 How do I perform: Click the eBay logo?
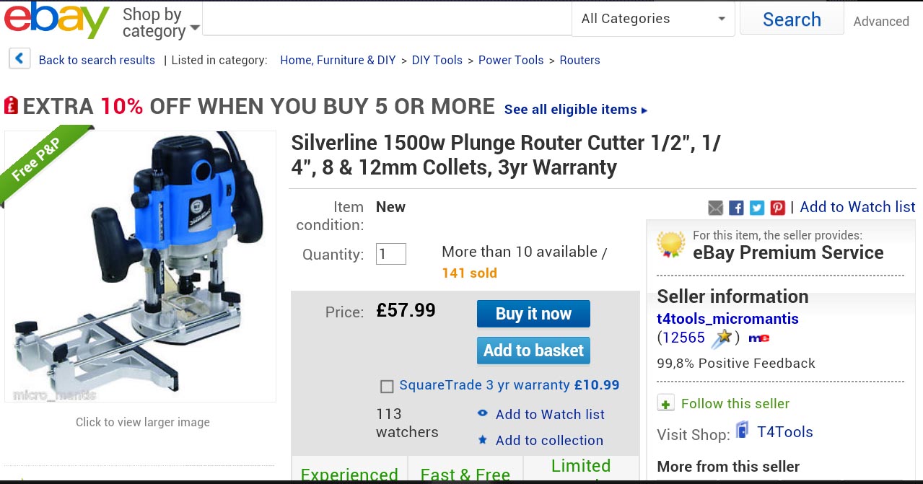click(x=56, y=21)
